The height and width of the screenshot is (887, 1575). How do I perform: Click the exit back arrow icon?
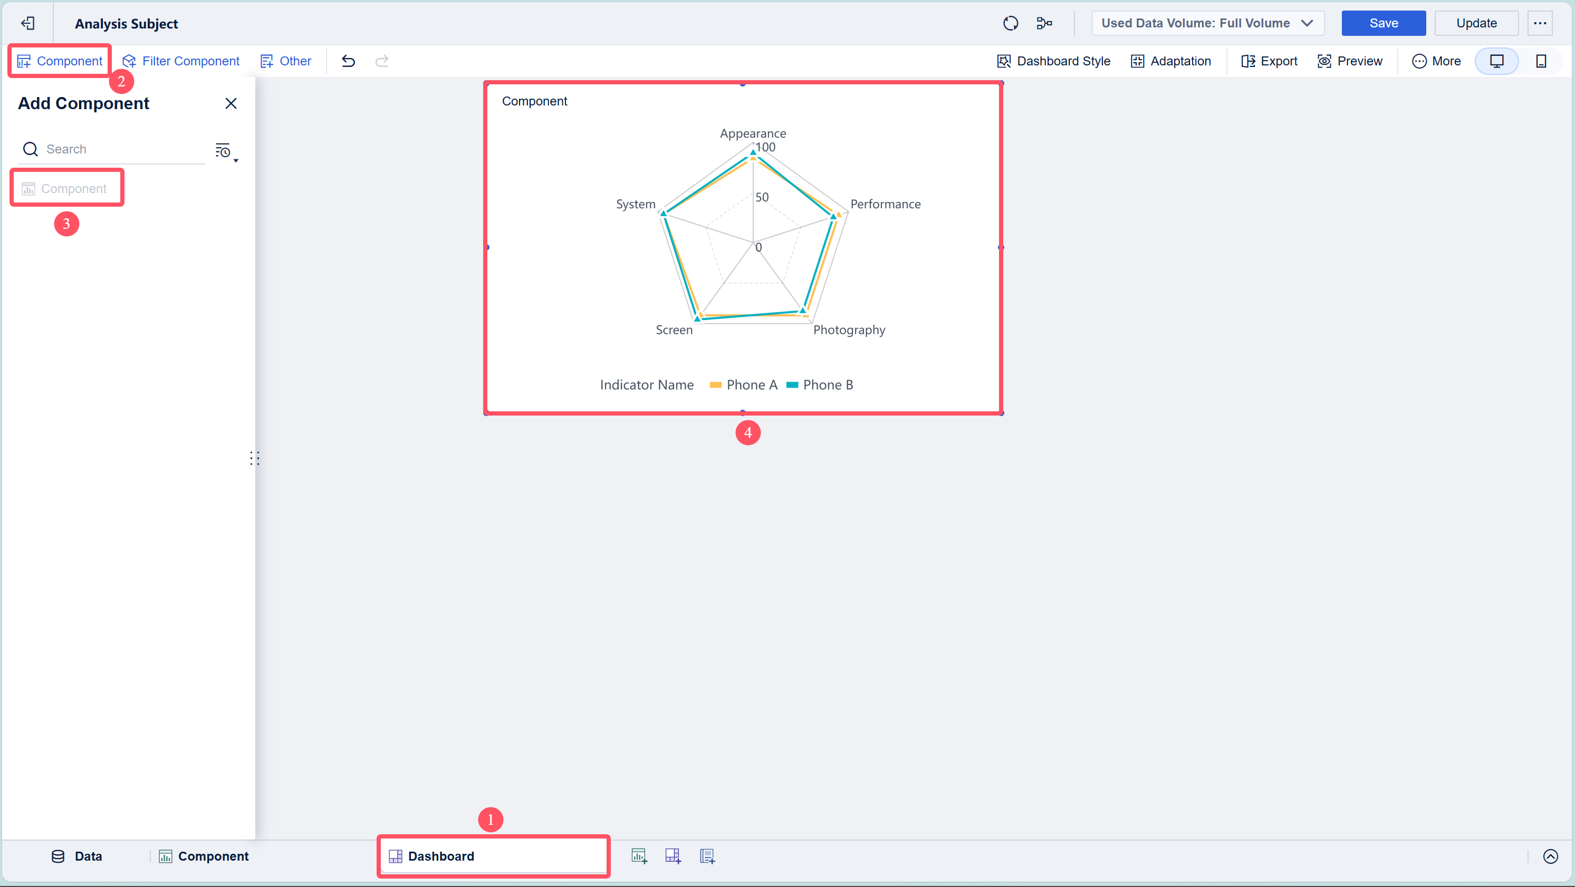(x=27, y=23)
